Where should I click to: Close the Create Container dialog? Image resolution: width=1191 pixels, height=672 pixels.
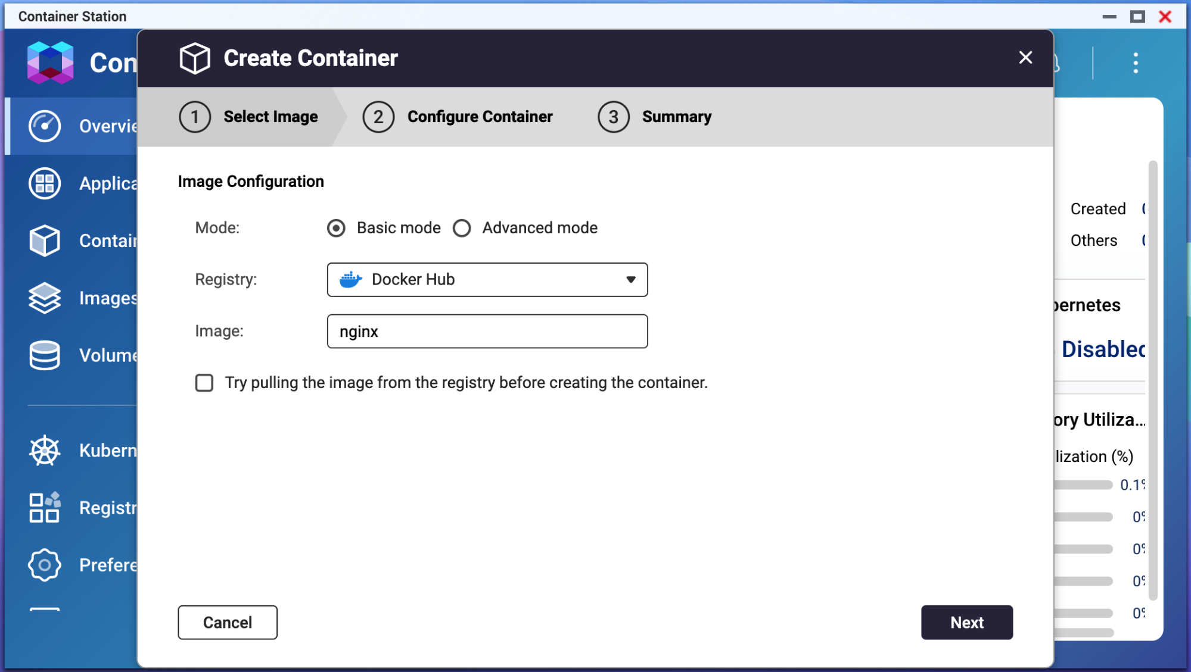[1025, 58]
